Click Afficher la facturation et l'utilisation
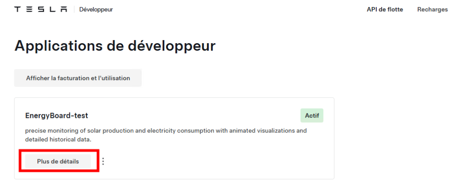This screenshot has width=456, height=182. 78,78
